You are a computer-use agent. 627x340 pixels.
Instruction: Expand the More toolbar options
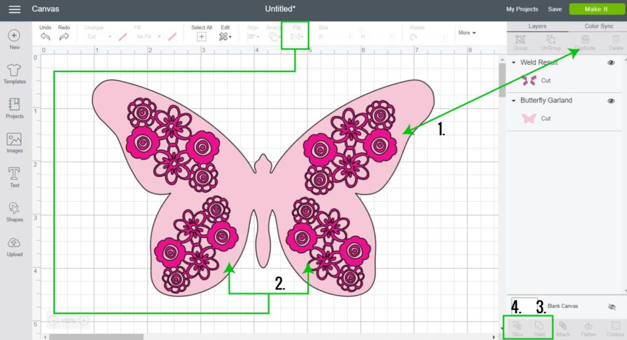pos(467,33)
